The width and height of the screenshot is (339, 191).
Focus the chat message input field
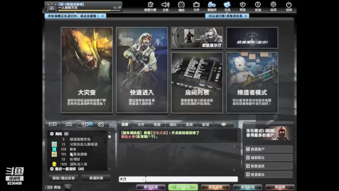(x=192, y=179)
